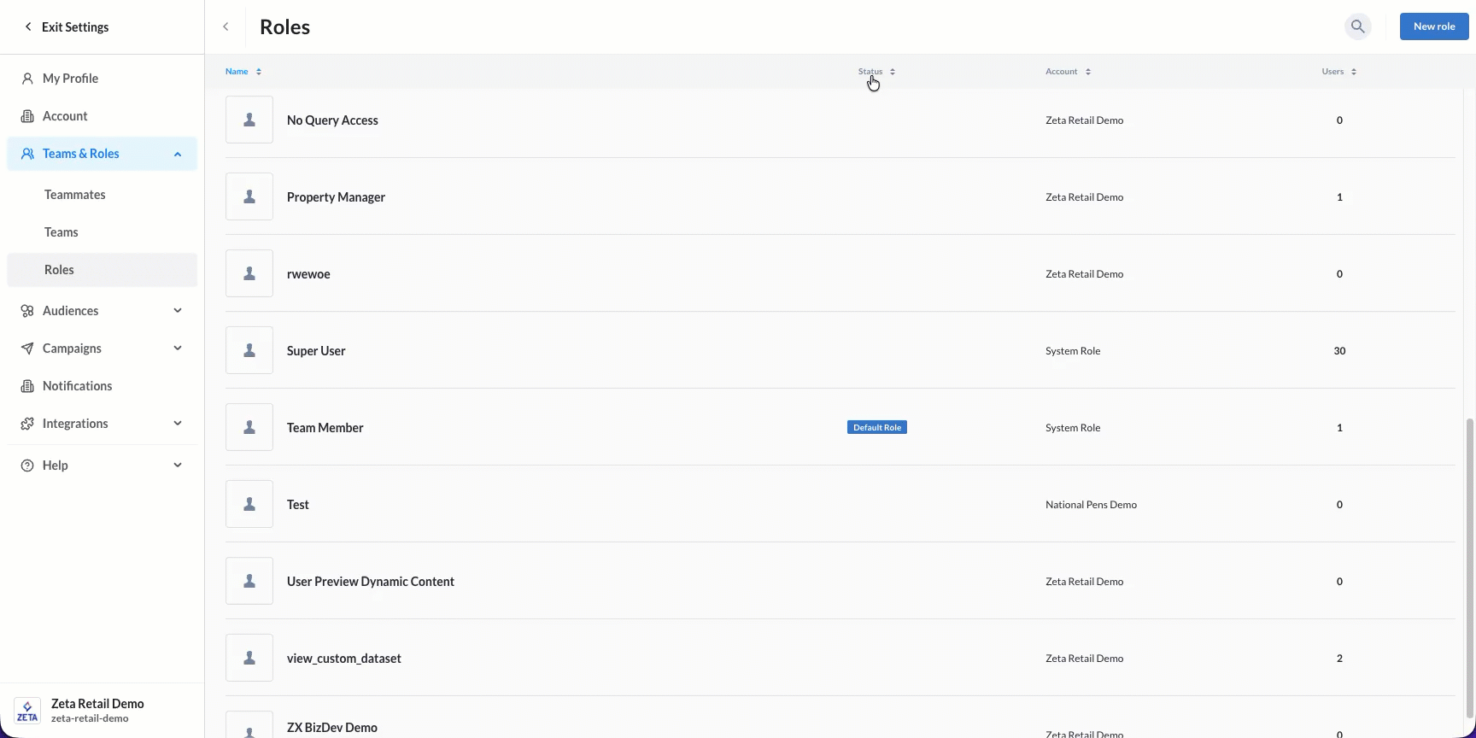Click the My Profile person icon

27,79
